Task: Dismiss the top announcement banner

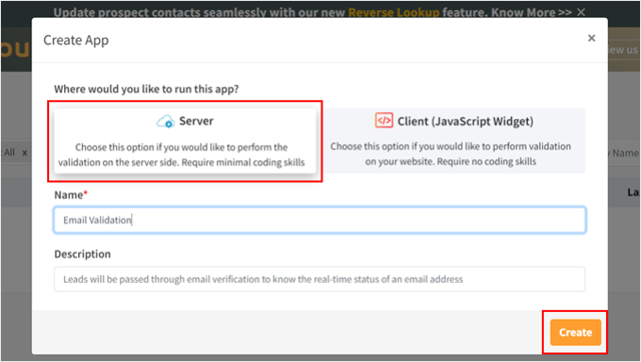Action: click(x=581, y=12)
